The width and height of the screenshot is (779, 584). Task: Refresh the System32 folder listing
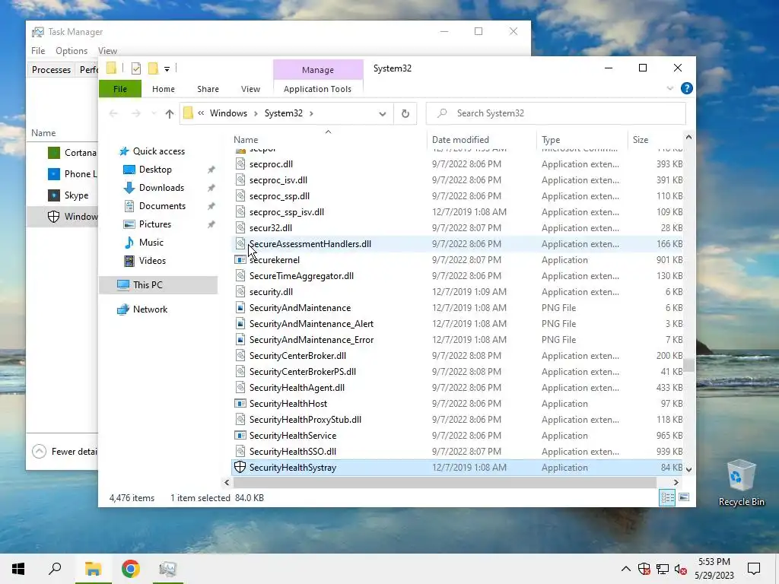pos(405,114)
